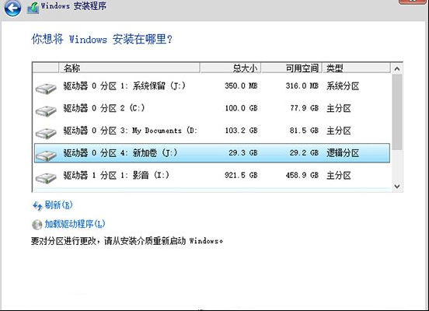Screen dimensions: 429x311
Task: Click the Windows Setup installer icon in title bar
Action: [33, 8]
